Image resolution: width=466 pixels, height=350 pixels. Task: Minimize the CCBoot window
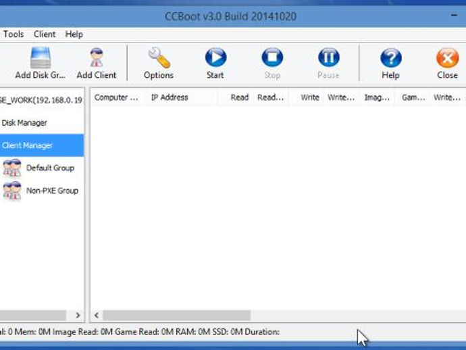(454, 15)
